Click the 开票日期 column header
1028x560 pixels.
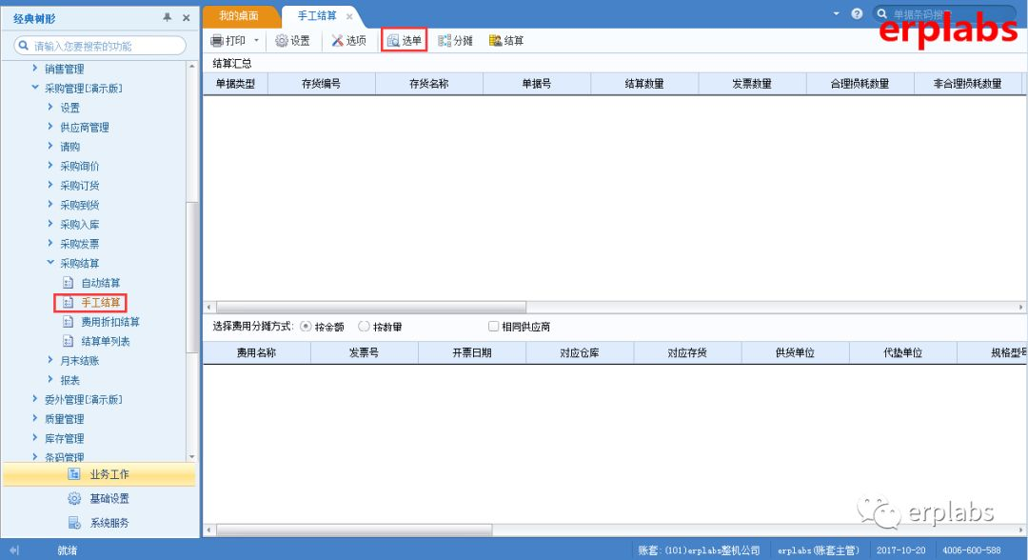click(471, 352)
